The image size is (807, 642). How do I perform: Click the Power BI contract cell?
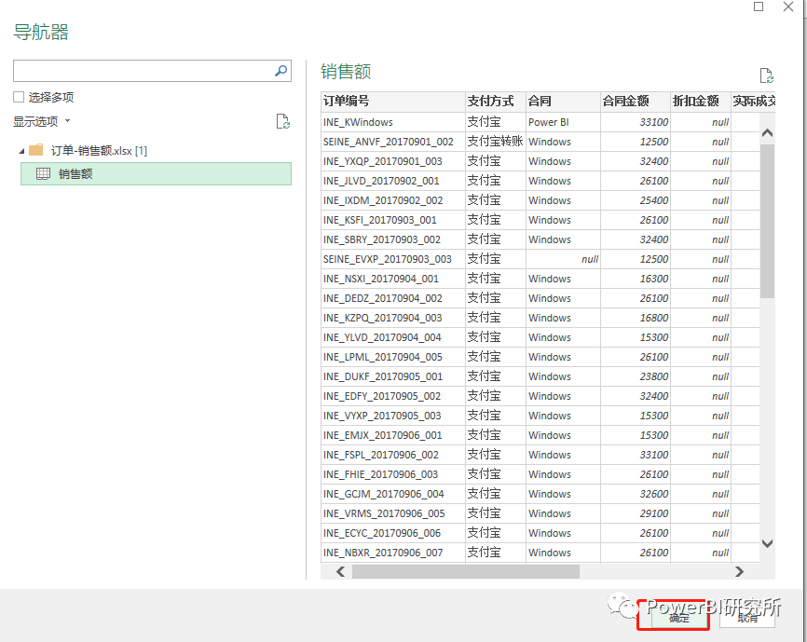[563, 122]
